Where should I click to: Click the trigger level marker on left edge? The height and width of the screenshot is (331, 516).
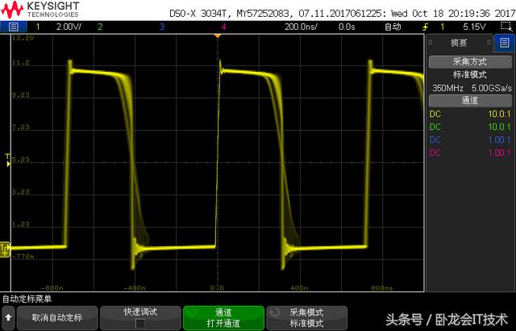(x=7, y=160)
